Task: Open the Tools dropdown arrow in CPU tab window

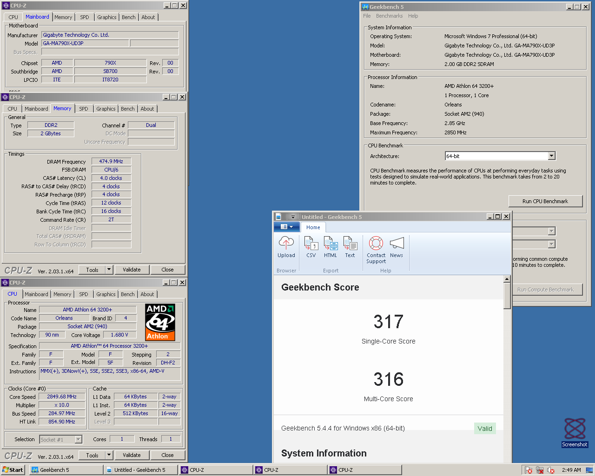Action: pos(109,455)
